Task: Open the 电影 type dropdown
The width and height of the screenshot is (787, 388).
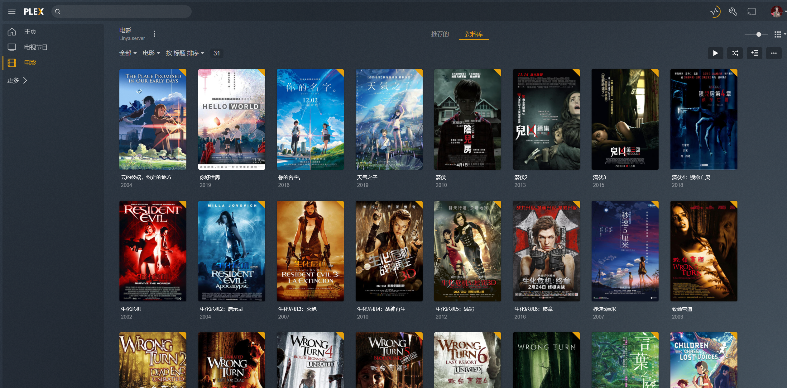Action: (x=151, y=53)
